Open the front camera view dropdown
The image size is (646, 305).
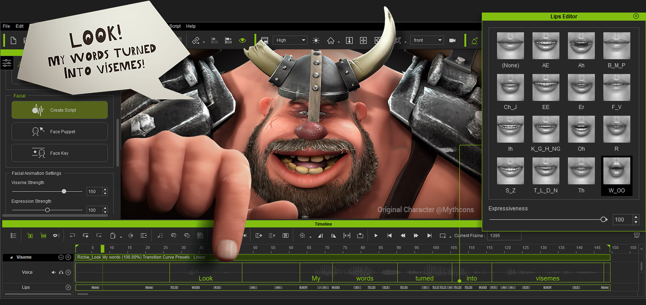[427, 40]
